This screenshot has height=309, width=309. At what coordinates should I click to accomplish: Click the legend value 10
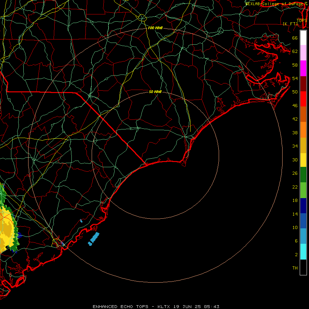pyautogui.click(x=295, y=227)
